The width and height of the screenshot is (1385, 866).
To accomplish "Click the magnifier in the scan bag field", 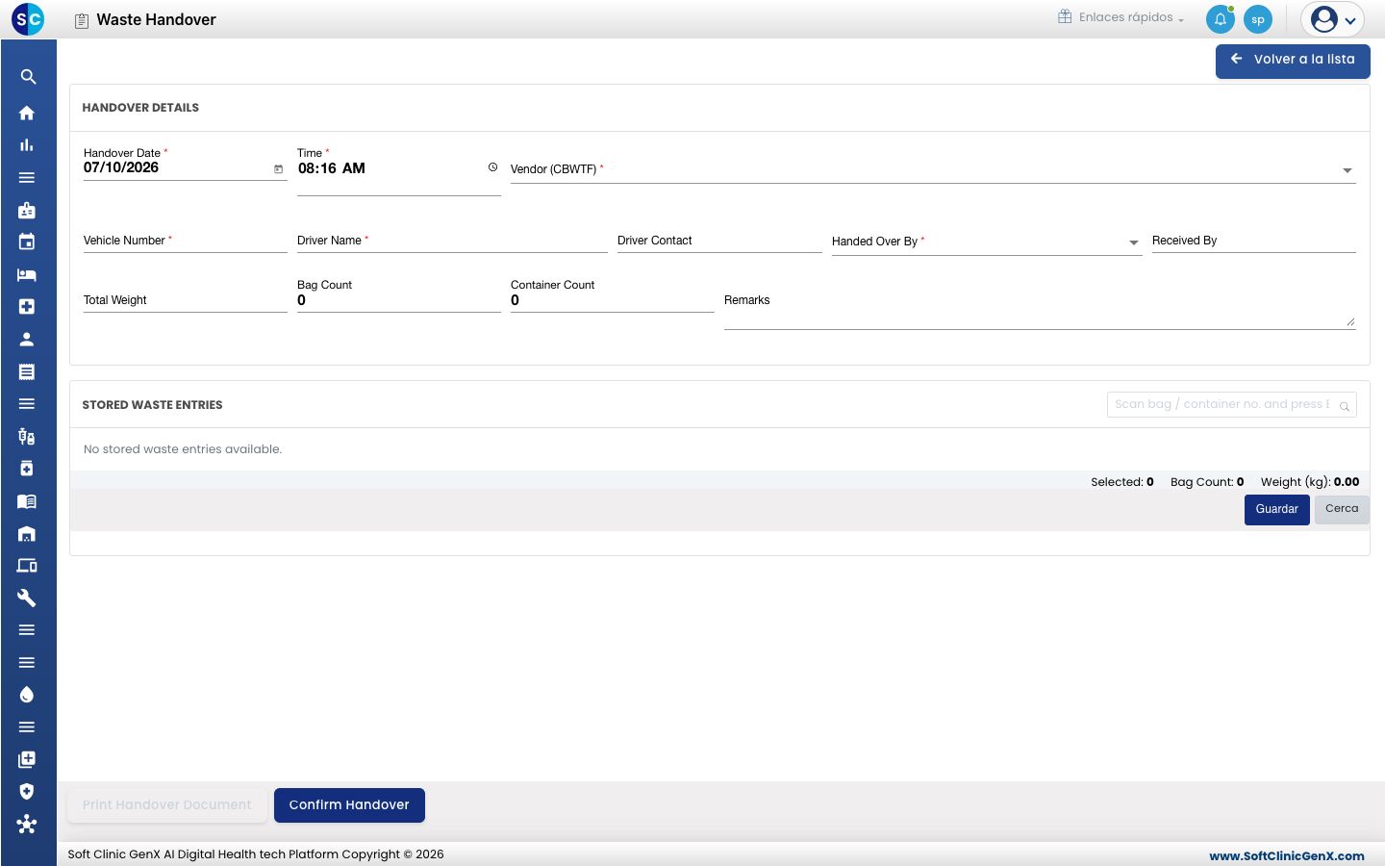I will click(x=1345, y=406).
